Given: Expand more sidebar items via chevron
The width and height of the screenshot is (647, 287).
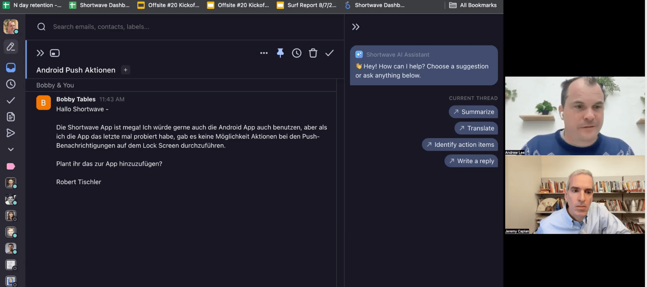Looking at the screenshot, I should pyautogui.click(x=10, y=149).
